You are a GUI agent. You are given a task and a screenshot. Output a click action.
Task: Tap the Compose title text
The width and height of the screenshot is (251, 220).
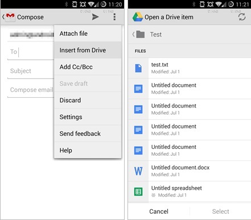[30, 17]
